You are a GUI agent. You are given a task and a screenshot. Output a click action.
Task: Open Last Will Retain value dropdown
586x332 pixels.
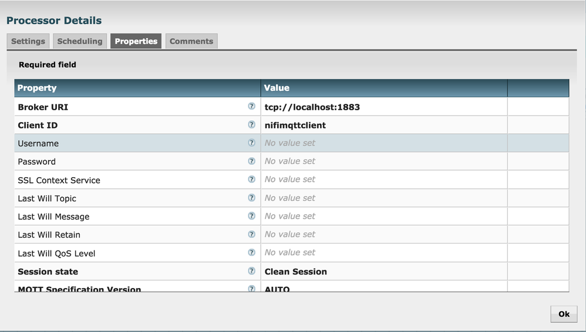tap(383, 235)
